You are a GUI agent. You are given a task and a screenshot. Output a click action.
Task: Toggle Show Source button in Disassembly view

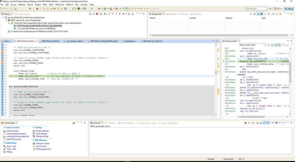click(x=279, y=45)
